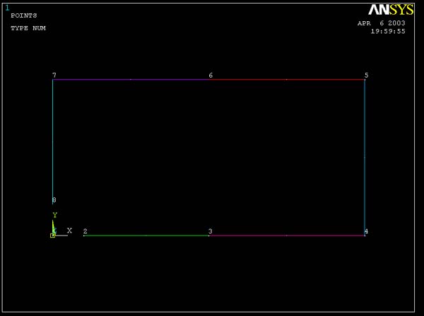Click keypoint number 8 label
This screenshot has height=316, width=424.
[54, 200]
